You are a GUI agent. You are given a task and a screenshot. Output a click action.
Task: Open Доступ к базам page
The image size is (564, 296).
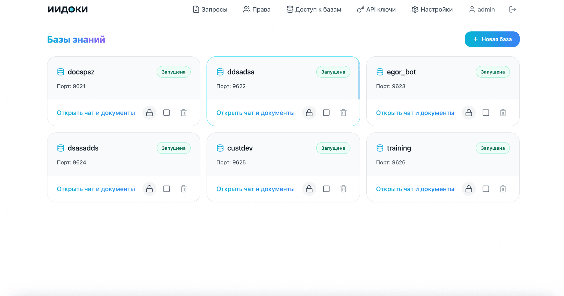click(x=314, y=9)
